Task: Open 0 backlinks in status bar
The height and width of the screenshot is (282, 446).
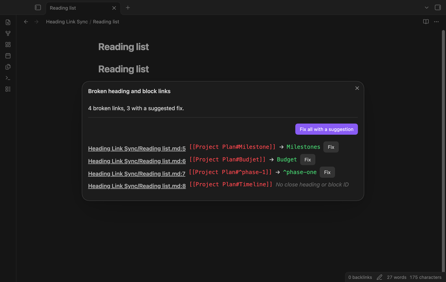Action: coord(360,277)
